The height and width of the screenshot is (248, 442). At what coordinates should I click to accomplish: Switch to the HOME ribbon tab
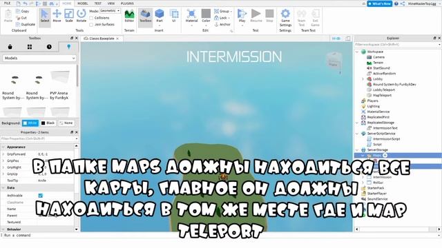(x=66, y=3)
